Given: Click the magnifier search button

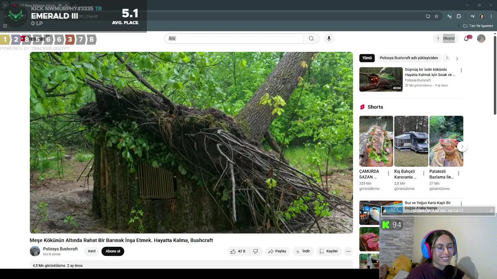Looking at the screenshot, I should coord(311,38).
